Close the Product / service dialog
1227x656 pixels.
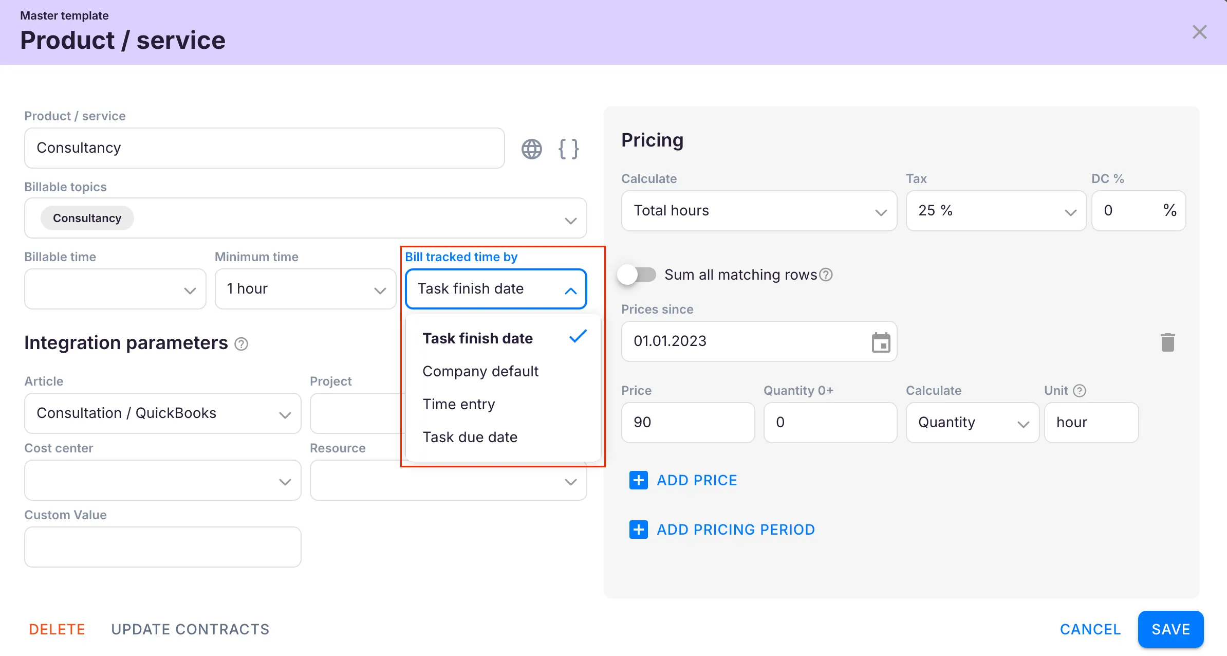(1199, 32)
